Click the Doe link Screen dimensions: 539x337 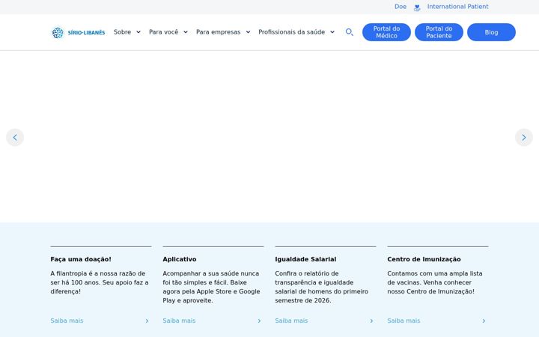tap(401, 7)
